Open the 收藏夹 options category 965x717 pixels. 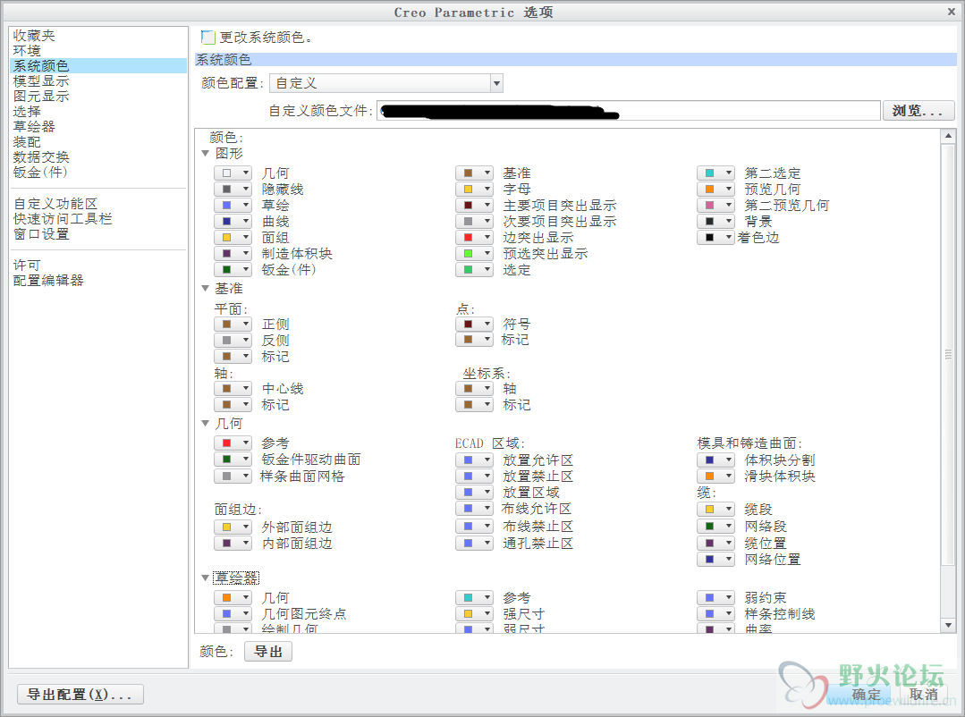tap(35, 36)
